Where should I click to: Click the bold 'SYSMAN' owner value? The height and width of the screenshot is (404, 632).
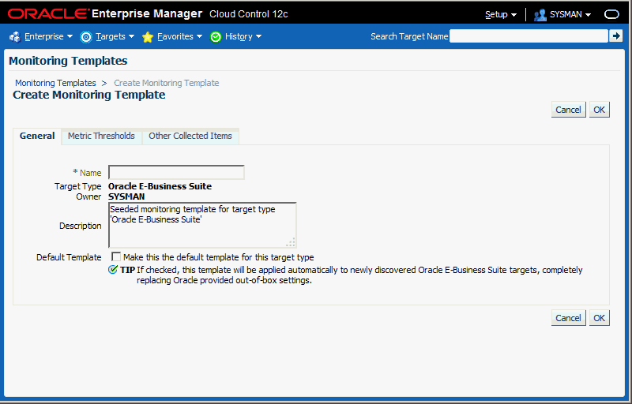click(126, 196)
